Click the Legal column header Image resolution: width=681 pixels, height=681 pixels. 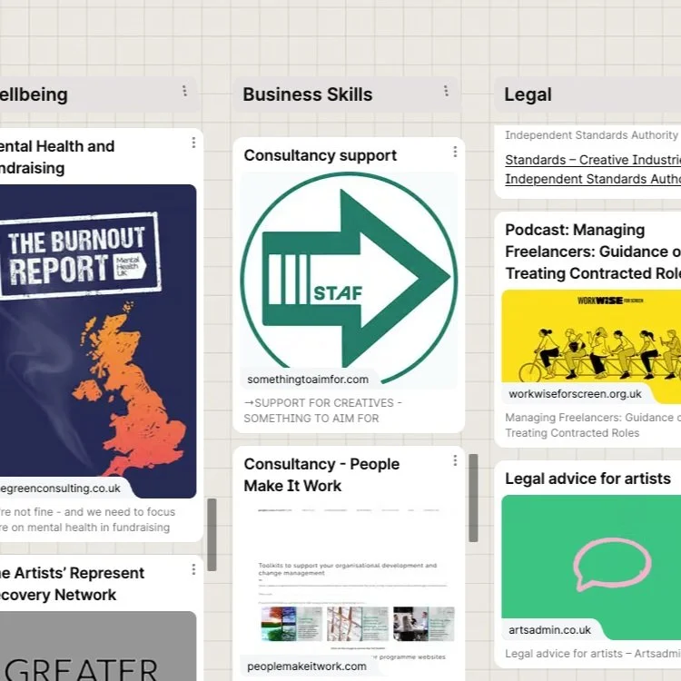587,94
